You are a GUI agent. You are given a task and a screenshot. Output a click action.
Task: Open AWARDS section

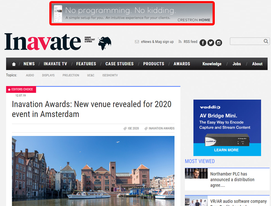tap(182, 64)
